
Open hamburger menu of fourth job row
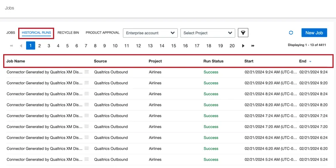tap(87, 104)
